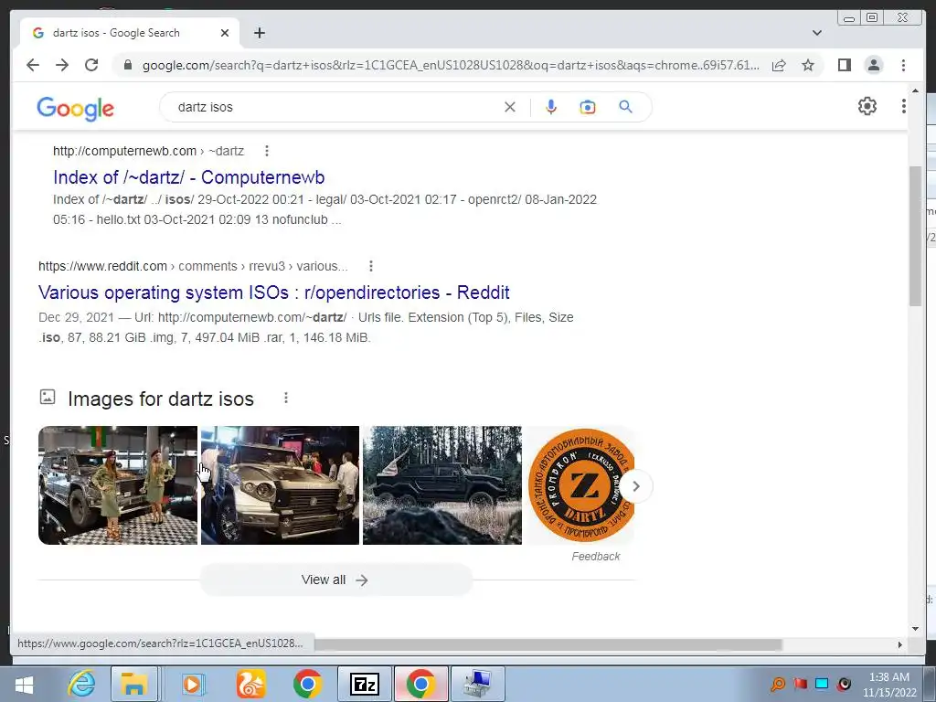The image size is (936, 702).
Task: Click the camera tray icon
Action: [844, 684]
